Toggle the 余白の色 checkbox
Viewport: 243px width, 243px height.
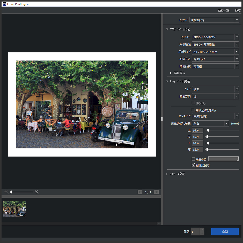click(x=193, y=159)
